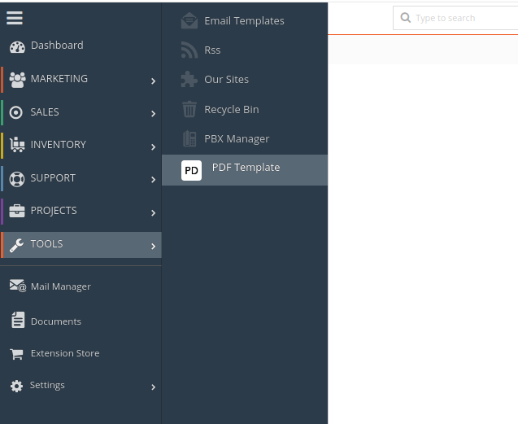Expand the Inventory submenu arrow
Image resolution: width=518 pixels, height=424 pixels.
(153, 146)
